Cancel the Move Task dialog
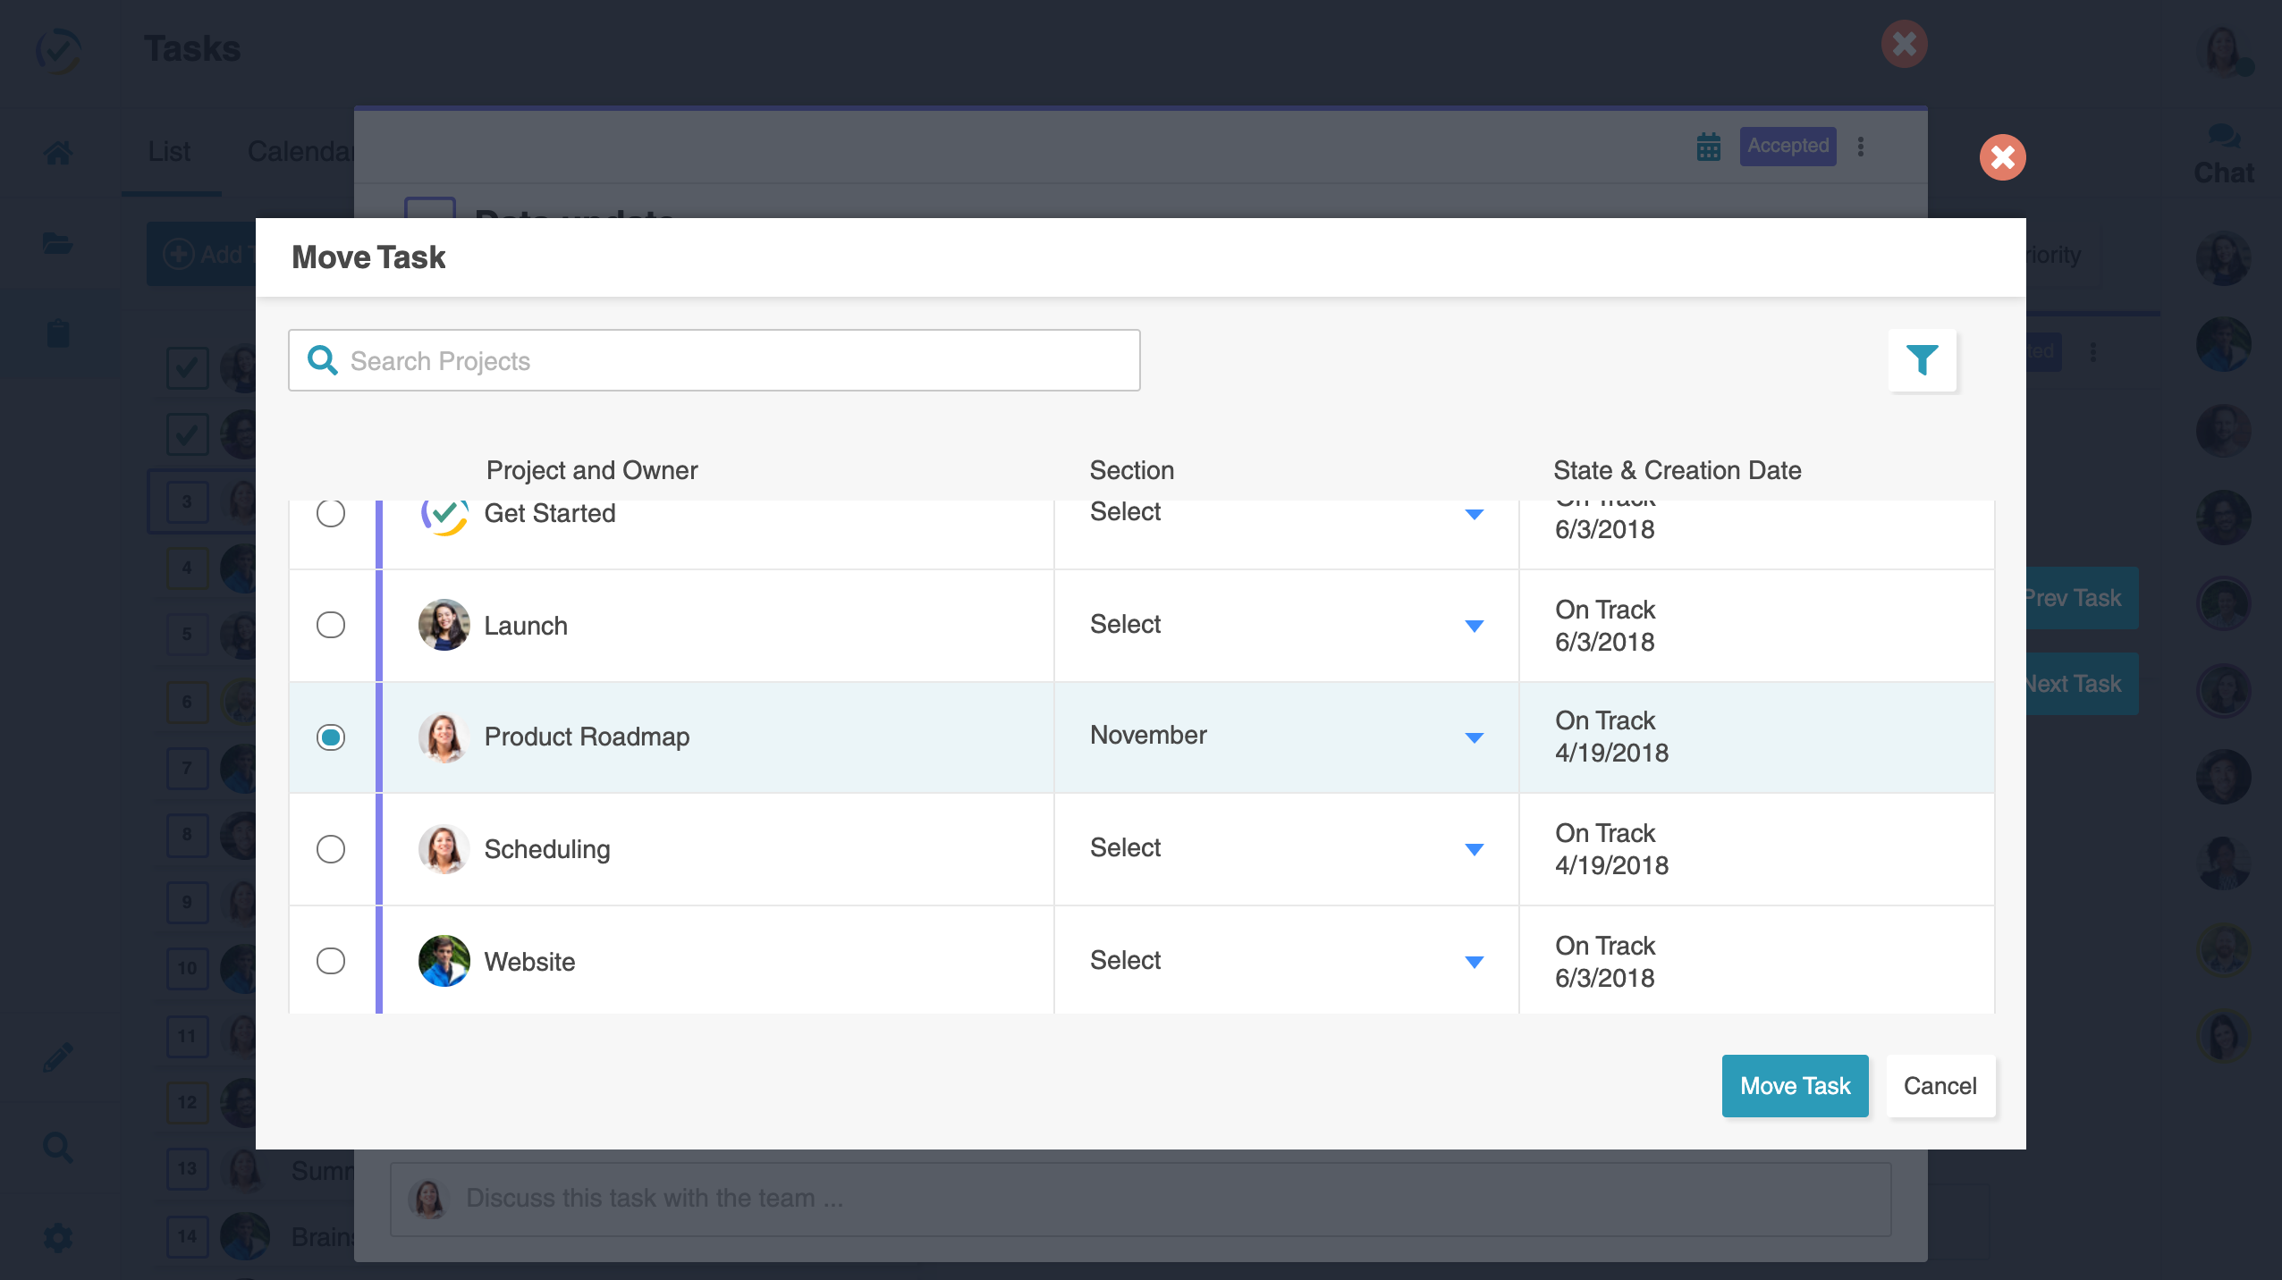Image resolution: width=2282 pixels, height=1280 pixels. pos(1940,1086)
